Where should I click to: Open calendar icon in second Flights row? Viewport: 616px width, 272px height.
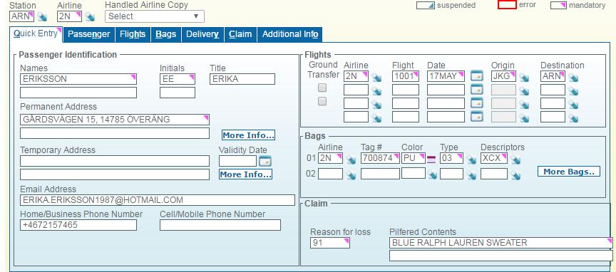click(477, 90)
